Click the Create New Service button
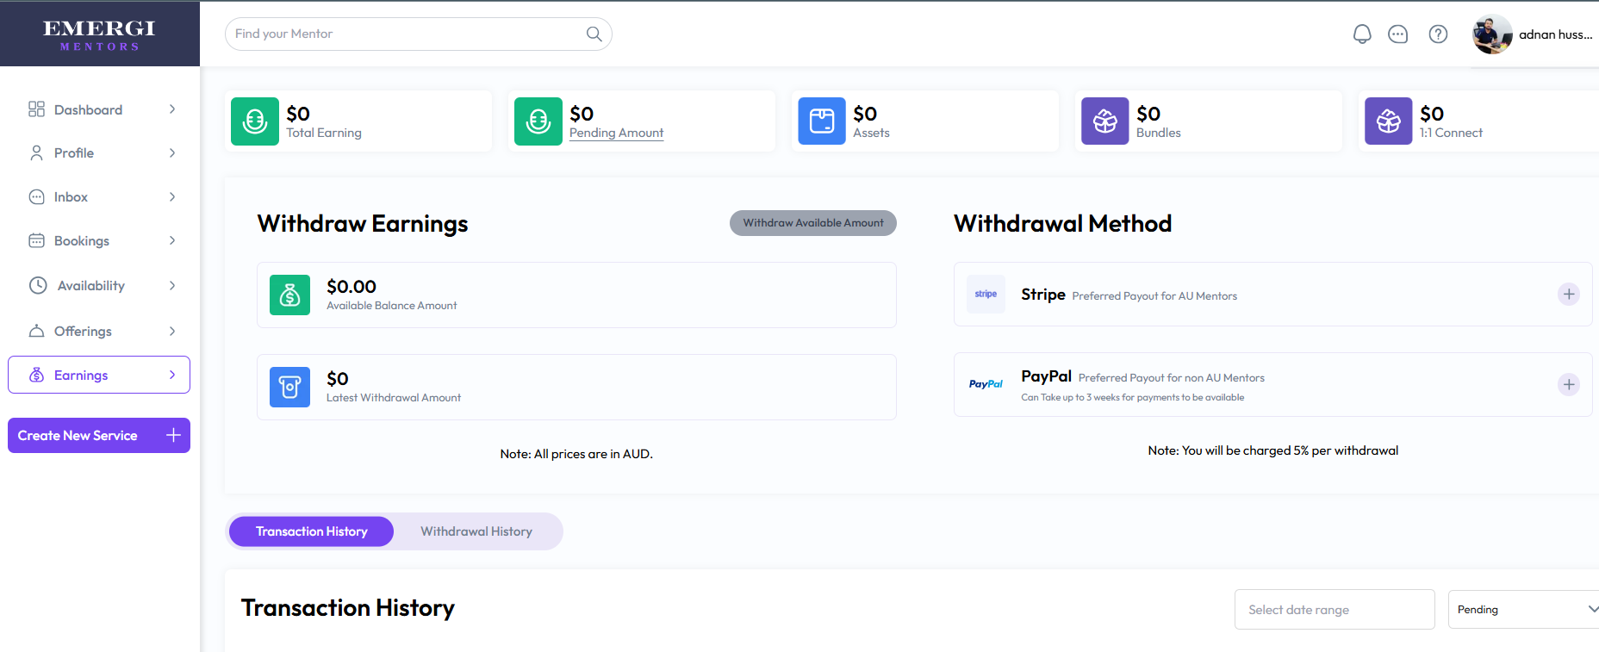The width and height of the screenshot is (1599, 652). 99,436
